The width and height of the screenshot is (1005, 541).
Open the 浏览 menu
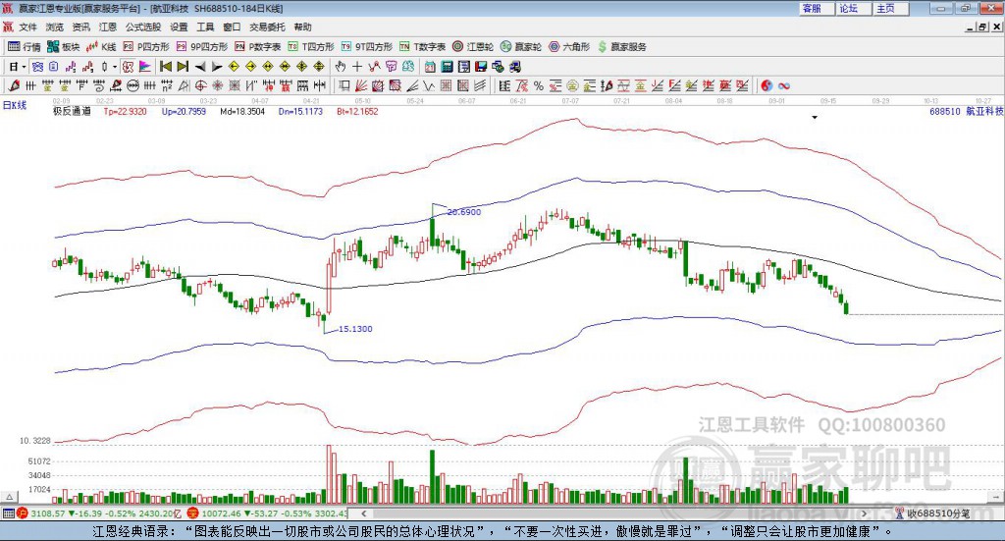click(x=55, y=27)
